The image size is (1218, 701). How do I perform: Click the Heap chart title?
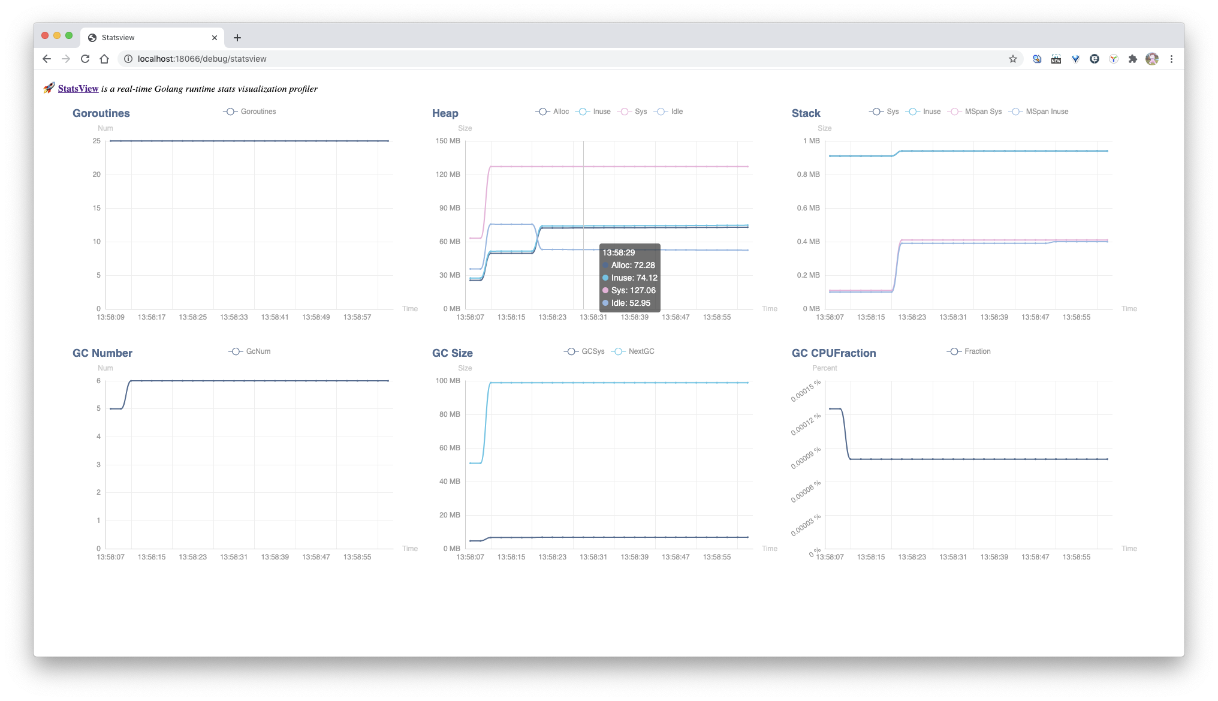(445, 113)
